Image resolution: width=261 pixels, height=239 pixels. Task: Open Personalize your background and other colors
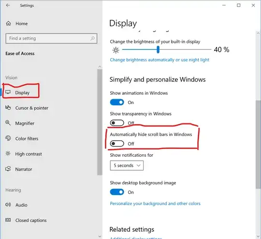pyautogui.click(x=155, y=204)
